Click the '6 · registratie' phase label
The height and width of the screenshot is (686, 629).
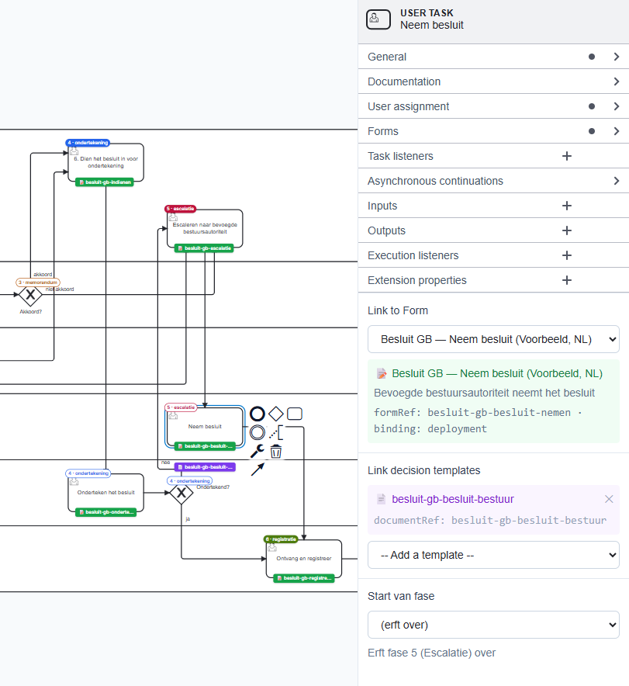point(281,539)
